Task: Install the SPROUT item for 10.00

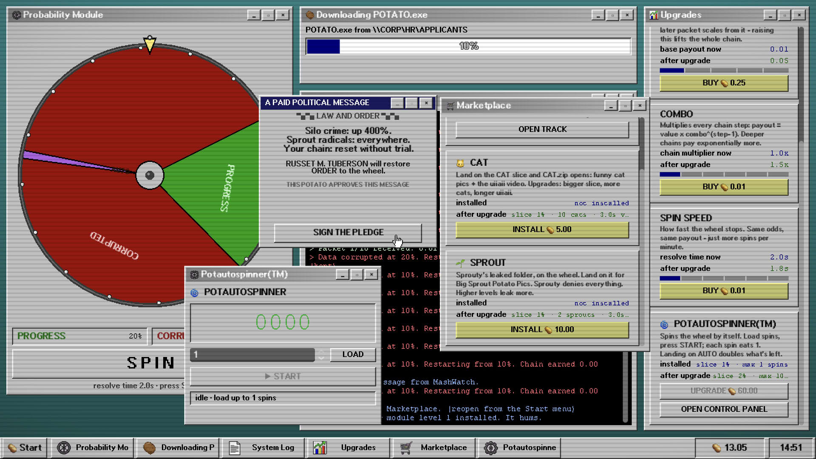Action: 542,329
